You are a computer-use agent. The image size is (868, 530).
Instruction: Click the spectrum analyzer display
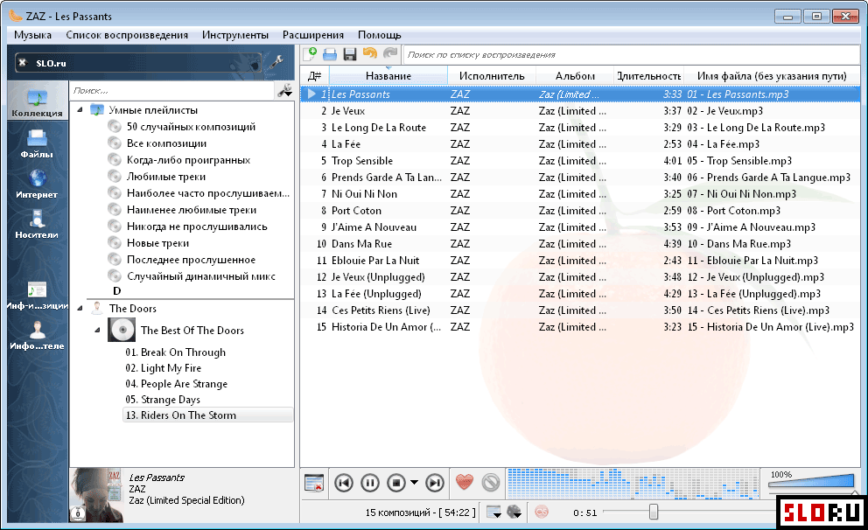(633, 483)
